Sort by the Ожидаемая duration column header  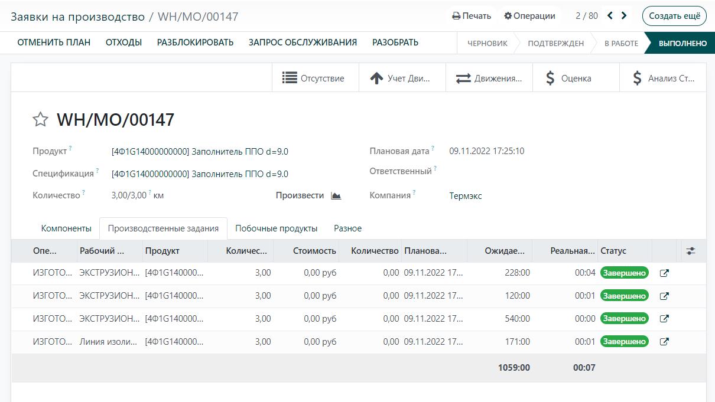coord(500,251)
